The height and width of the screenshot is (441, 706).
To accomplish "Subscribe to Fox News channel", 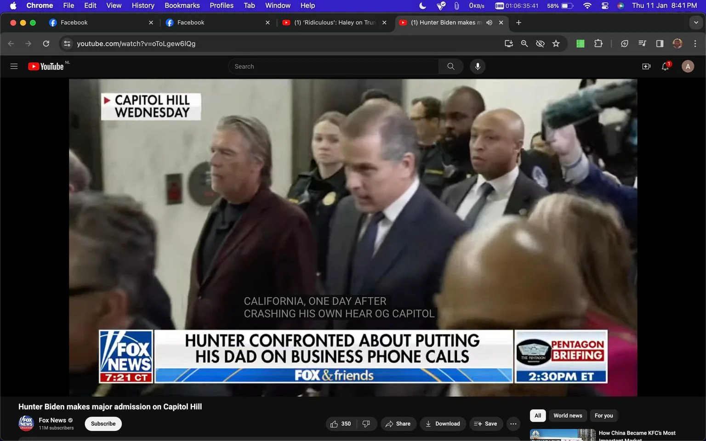I will point(103,424).
